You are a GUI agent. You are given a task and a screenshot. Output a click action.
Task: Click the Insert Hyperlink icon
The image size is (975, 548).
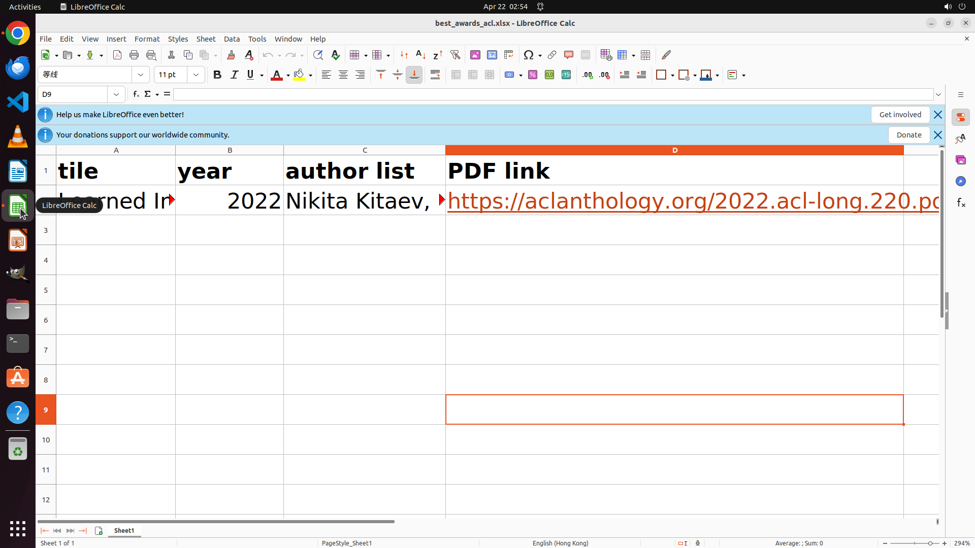552,55
